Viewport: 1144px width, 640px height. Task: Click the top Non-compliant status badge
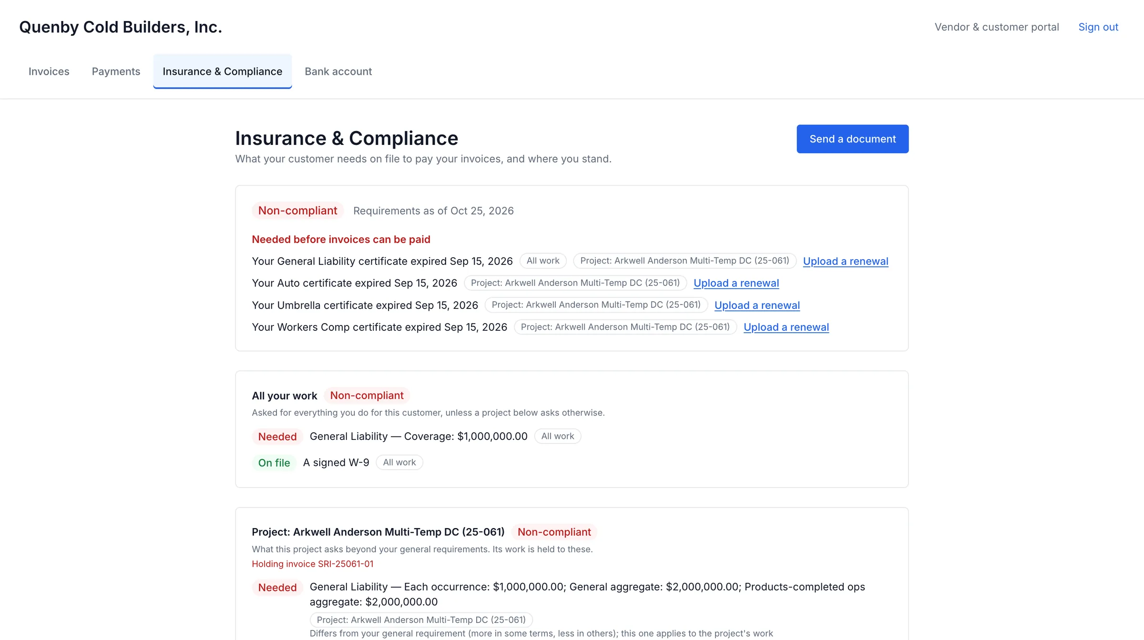297,211
